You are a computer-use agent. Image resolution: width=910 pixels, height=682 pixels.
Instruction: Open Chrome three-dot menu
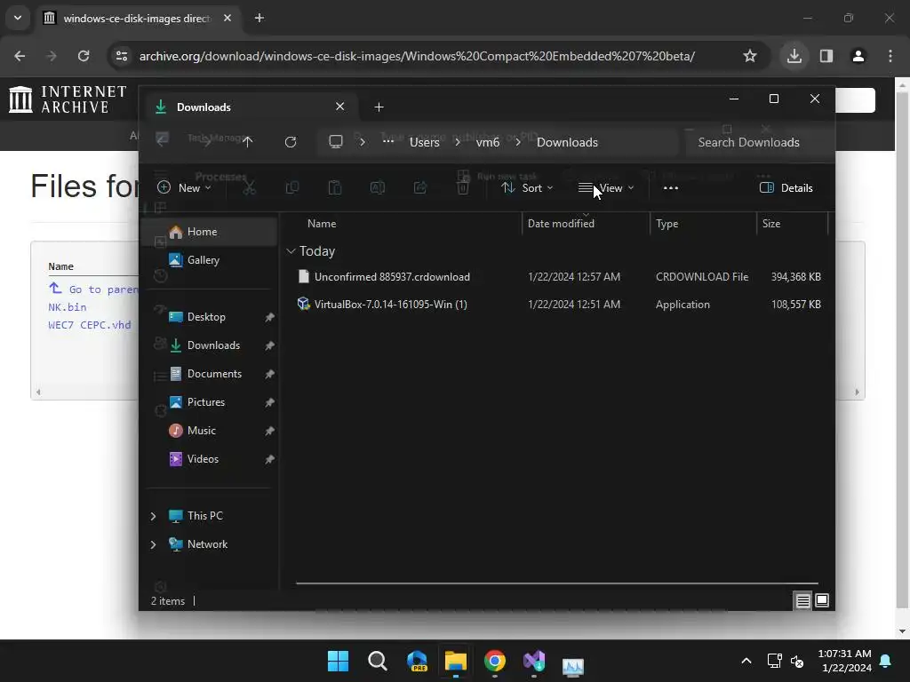[890, 56]
